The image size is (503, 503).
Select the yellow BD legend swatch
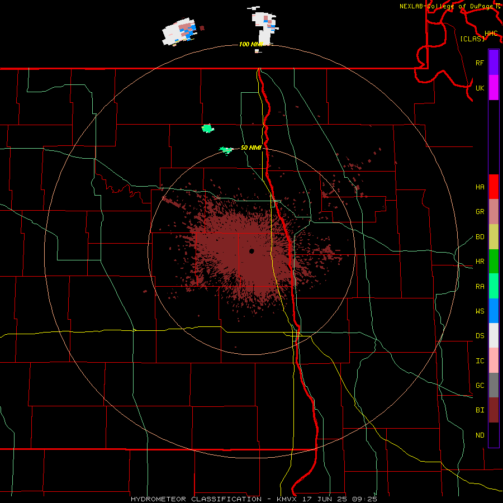(x=493, y=236)
